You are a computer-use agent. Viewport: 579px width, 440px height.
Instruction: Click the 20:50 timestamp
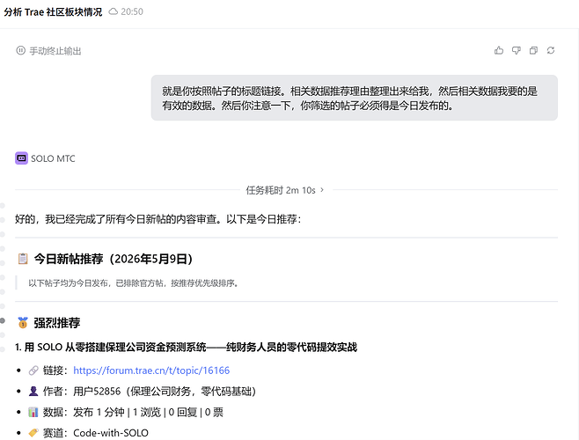(x=132, y=11)
